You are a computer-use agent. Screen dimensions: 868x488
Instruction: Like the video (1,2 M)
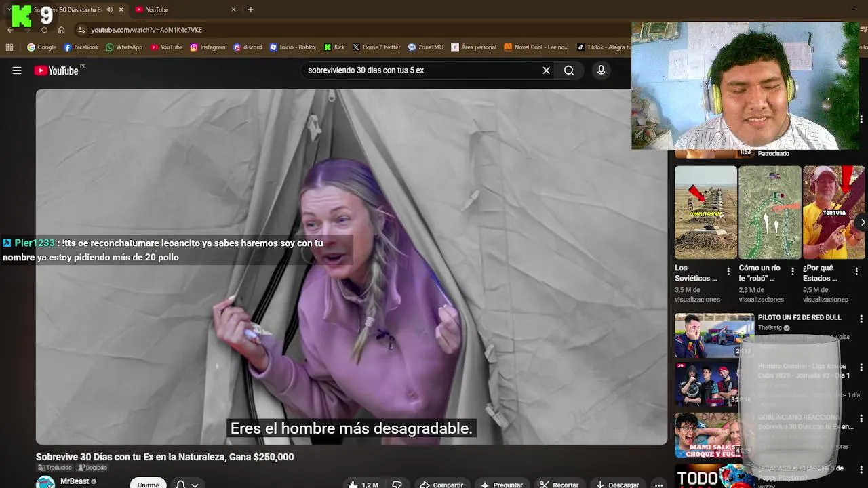point(363,484)
